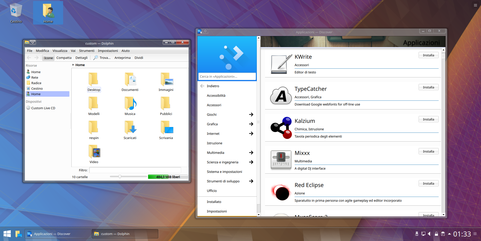Click the TypeCatcher app icon
The image size is (481, 241).
pyautogui.click(x=281, y=96)
